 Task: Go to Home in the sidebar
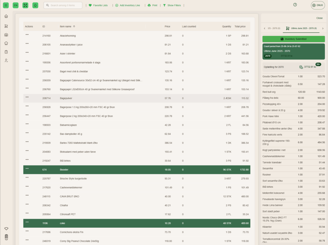point(6,16)
